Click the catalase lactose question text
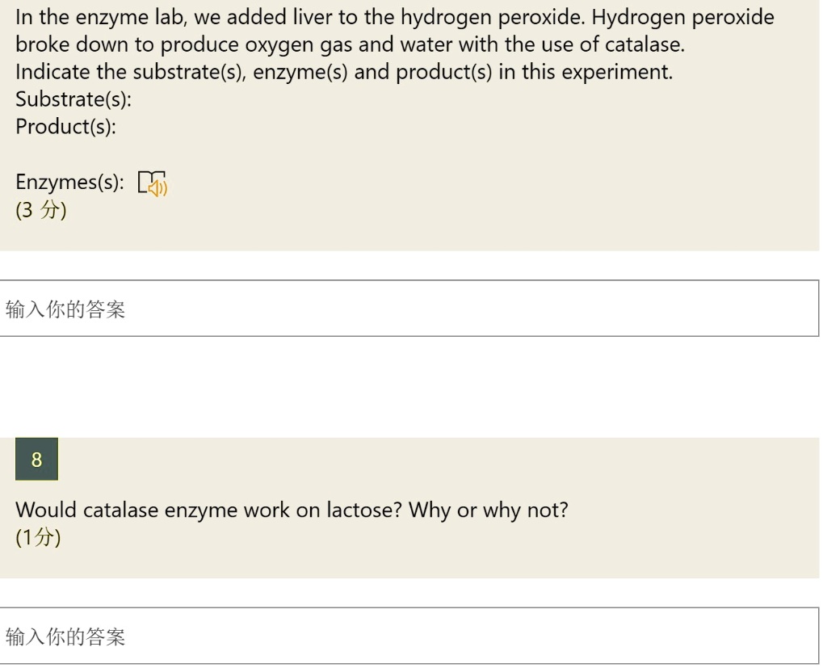This screenshot has height=668, width=823. (x=292, y=510)
